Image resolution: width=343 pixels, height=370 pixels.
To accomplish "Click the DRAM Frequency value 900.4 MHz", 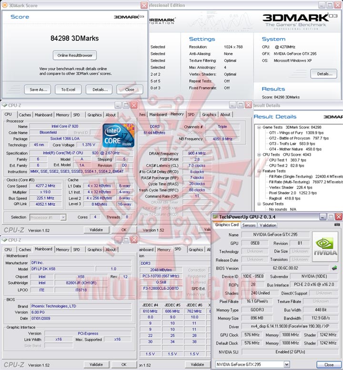I will pyautogui.click(x=197, y=153).
